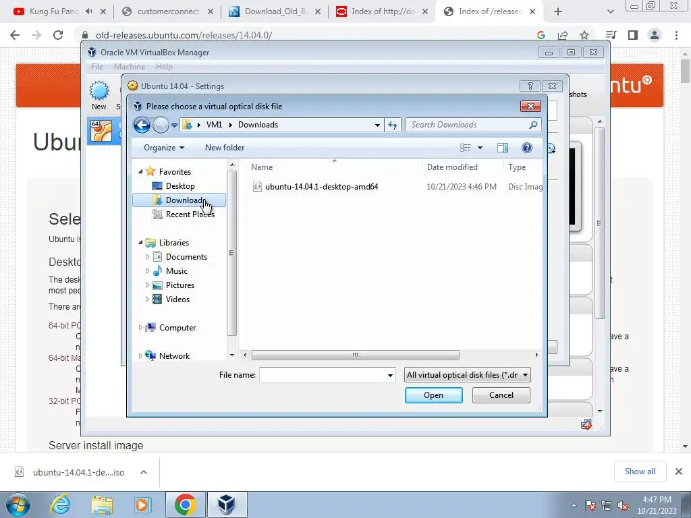691x518 pixels.
Task: Collapse the Favorites group
Action: point(140,172)
